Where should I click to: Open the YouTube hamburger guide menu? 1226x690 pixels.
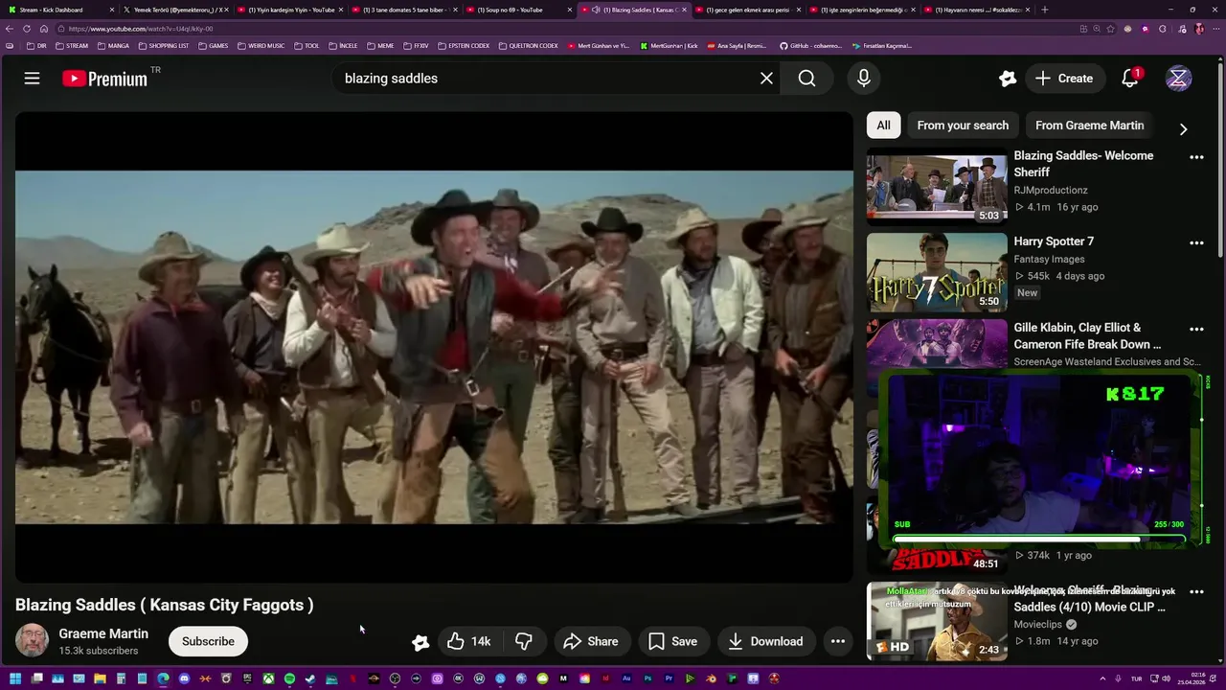pos(32,79)
